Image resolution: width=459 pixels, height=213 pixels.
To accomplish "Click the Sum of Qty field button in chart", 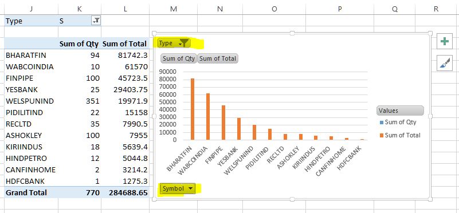I will tap(179, 58).
